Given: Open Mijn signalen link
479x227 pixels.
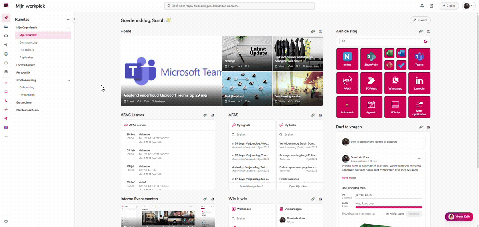Looking at the screenshot, I should (251, 186).
